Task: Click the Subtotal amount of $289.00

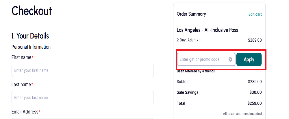Action: coord(255,82)
